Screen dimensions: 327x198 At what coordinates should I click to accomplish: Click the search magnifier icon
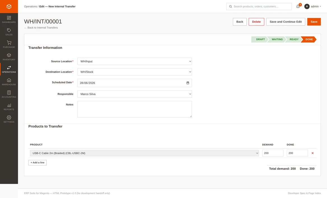click(230, 6)
